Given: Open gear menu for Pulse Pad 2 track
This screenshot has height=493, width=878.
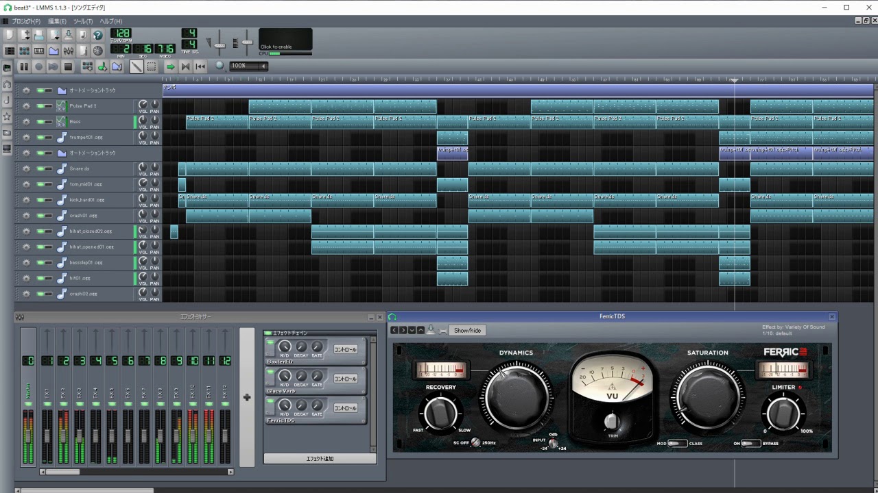Looking at the screenshot, I should 26,106.
